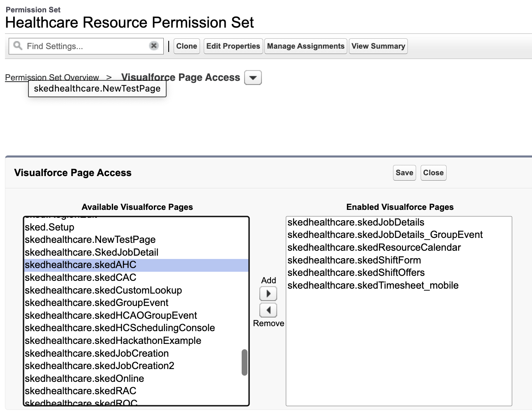Pick skedhealthcare.skedHCSchedulingConsole entry
Image resolution: width=532 pixels, height=414 pixels.
coord(137,328)
